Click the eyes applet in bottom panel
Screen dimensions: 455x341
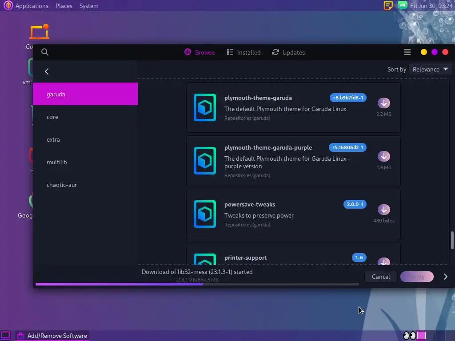click(x=409, y=336)
